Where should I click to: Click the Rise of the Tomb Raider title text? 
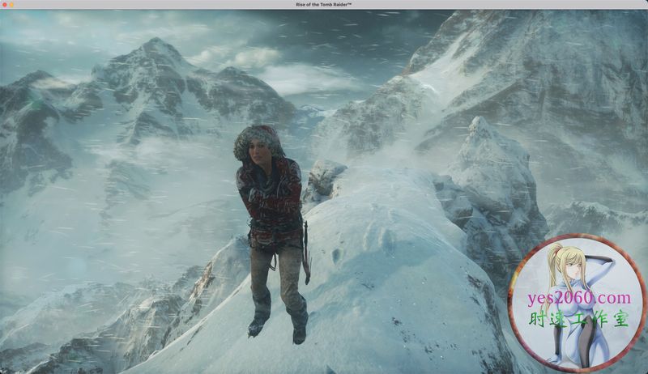click(x=324, y=4)
